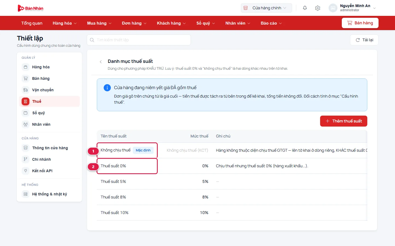
Task: Click the Mặc định badge
Action: [x=143, y=150]
